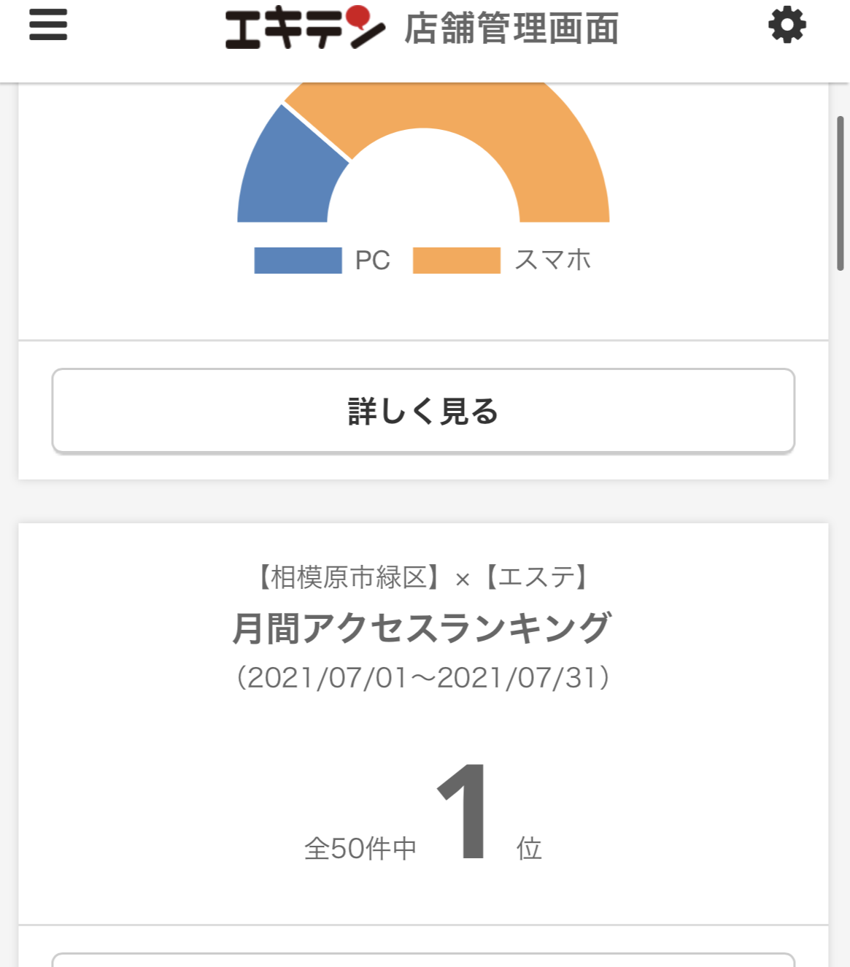Click the 全50件中 total count text
Screen dimensions: 850x967
tap(360, 848)
